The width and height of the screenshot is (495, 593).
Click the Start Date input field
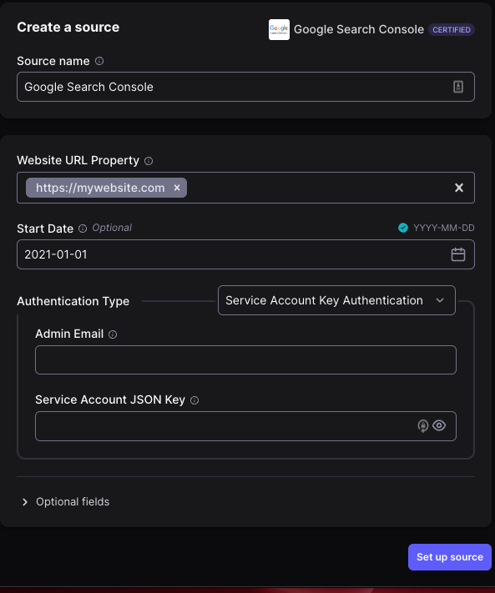tap(245, 254)
